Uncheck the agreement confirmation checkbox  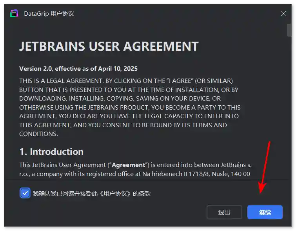(25, 193)
